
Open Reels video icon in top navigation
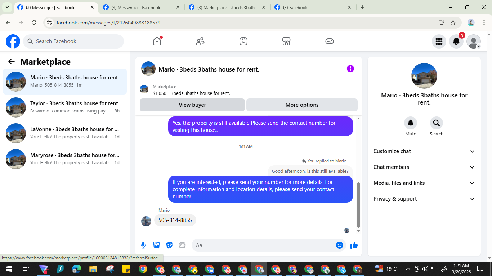click(x=243, y=41)
